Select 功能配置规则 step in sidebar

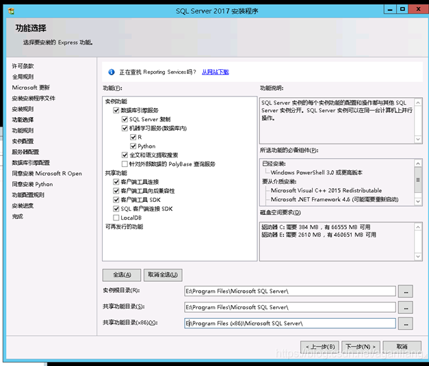[x=28, y=195]
